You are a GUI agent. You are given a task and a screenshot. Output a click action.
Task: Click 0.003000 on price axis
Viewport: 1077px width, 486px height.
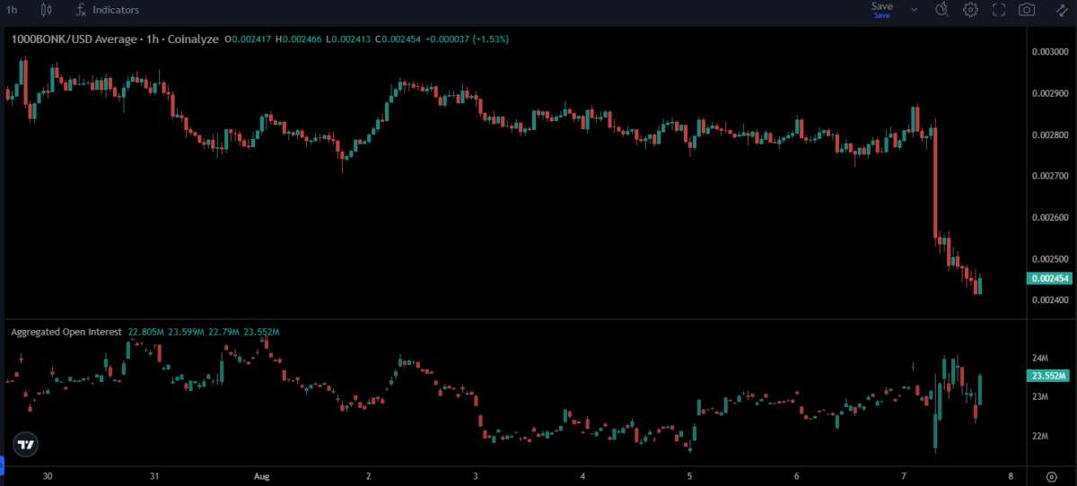click(x=1048, y=52)
